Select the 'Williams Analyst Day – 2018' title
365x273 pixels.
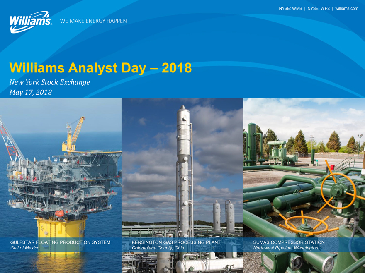[100, 68]
